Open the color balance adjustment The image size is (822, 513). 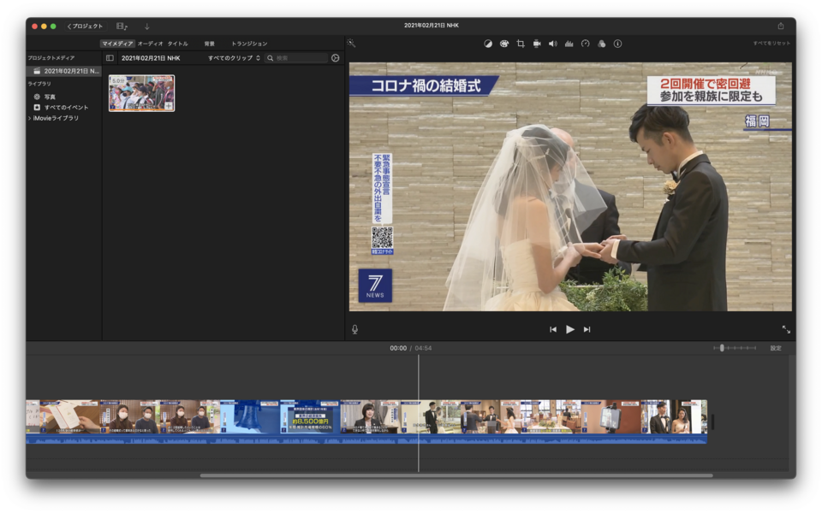(488, 44)
